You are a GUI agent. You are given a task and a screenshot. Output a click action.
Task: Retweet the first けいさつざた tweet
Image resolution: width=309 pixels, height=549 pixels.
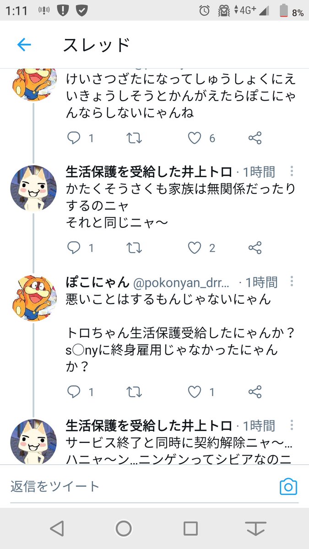coord(134,138)
